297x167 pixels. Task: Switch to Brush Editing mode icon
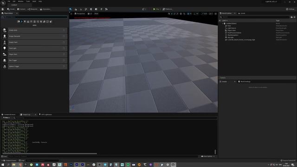[x=101, y=9]
